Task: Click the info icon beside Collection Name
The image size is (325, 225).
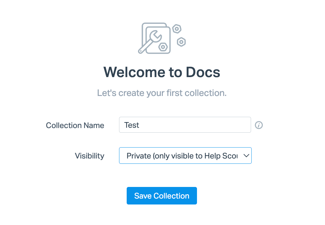Action: click(259, 125)
